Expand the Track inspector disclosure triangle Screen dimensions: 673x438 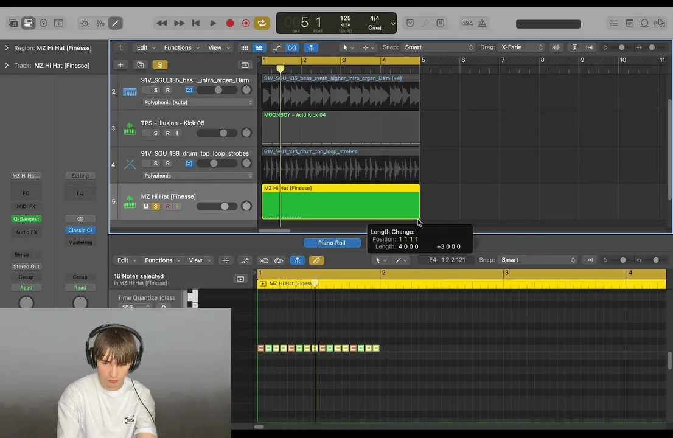7,65
